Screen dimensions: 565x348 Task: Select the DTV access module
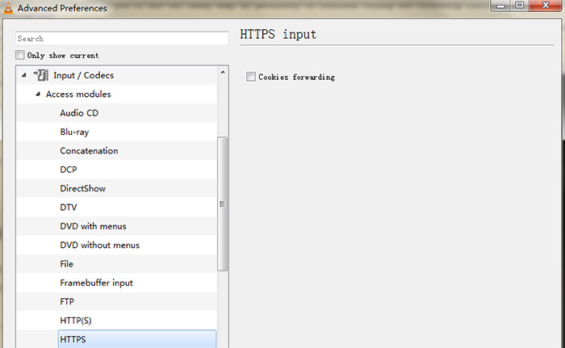click(x=69, y=208)
